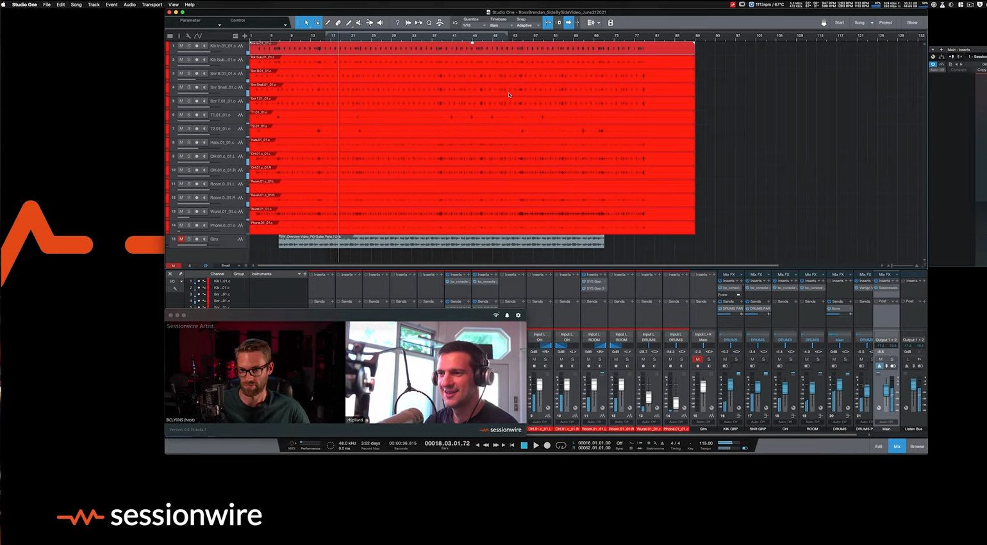The image size is (987, 545).
Task: Toggle the loop button in transport
Action: pos(561,445)
